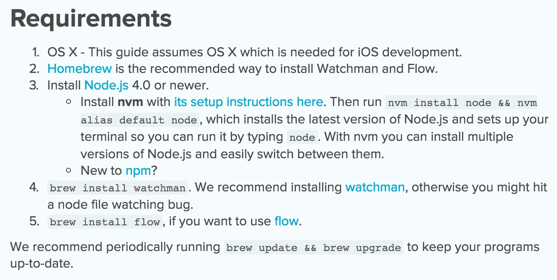Open the Node.js link

(106, 85)
